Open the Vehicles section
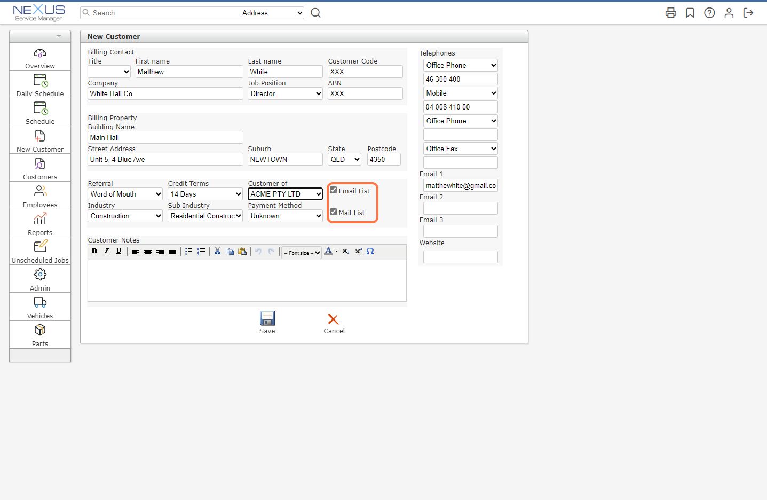Screen dimensions: 767x500 40,307
